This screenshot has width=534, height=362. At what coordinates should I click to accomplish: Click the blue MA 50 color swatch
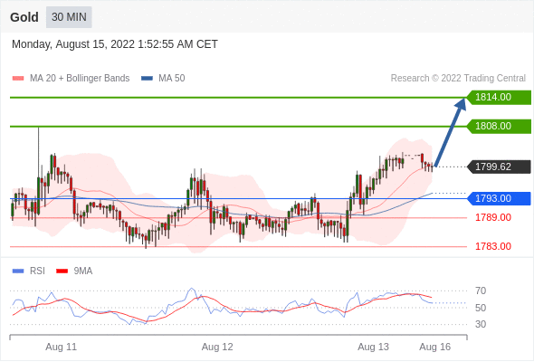click(x=148, y=79)
